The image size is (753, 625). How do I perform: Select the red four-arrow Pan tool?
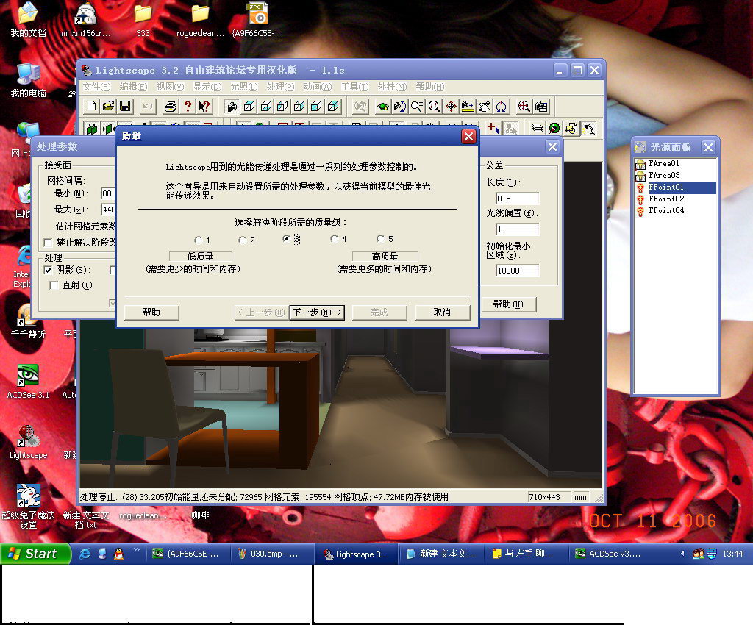click(x=451, y=106)
